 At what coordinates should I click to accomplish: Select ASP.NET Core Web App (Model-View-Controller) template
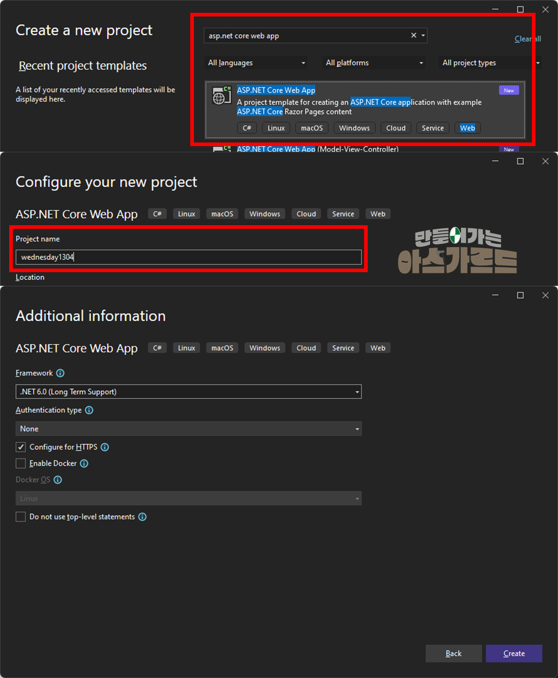(318, 149)
